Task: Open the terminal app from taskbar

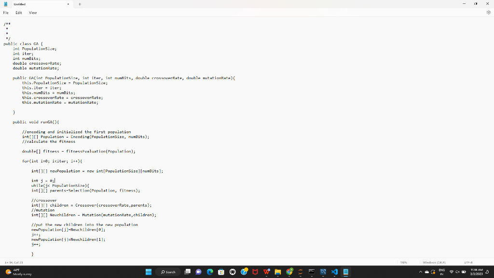Action: pos(311,272)
